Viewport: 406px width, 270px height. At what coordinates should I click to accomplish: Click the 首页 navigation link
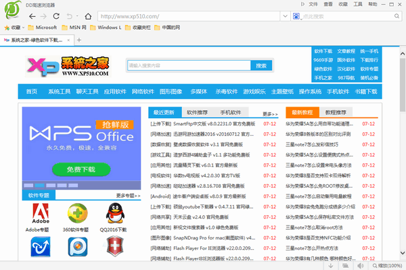click(32, 92)
